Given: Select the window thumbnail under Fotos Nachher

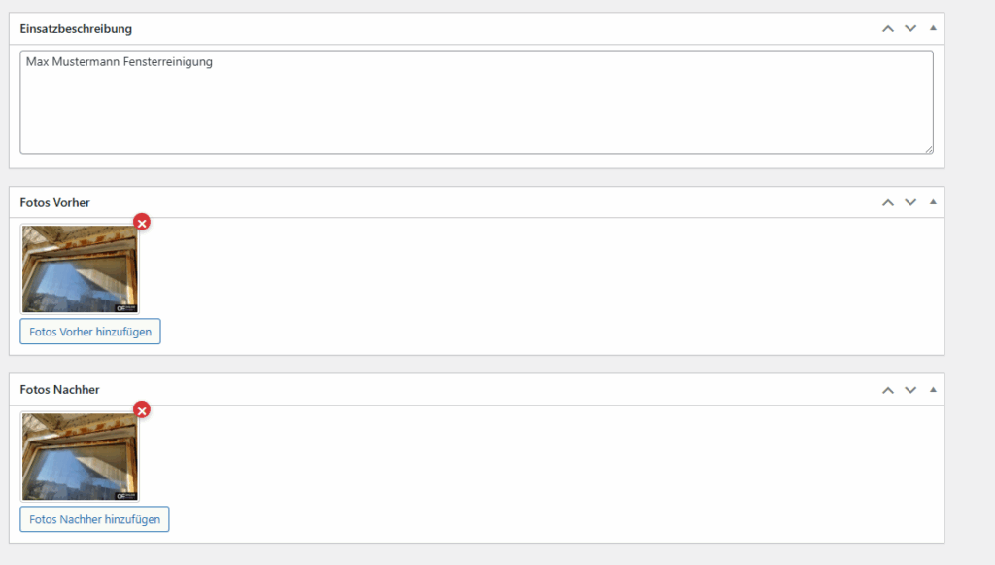Looking at the screenshot, I should click(x=80, y=457).
